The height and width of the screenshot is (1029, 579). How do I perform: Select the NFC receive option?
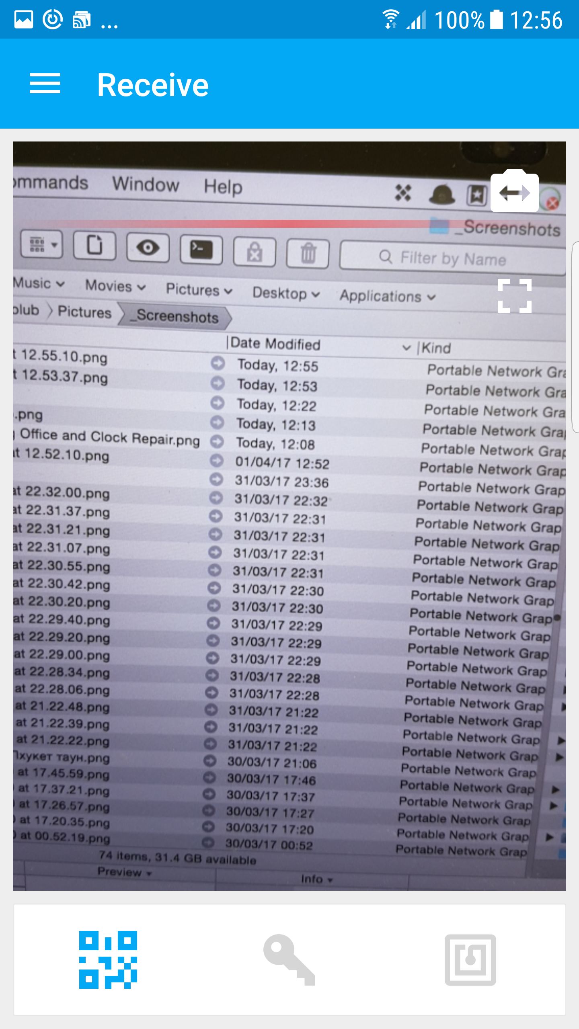pos(470,959)
